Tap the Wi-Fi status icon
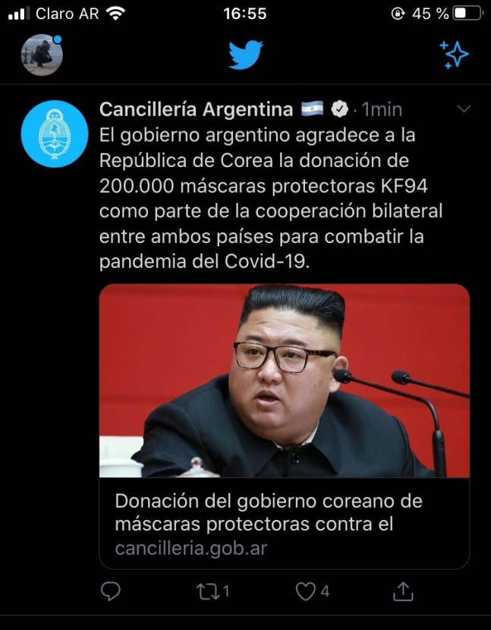491x630 pixels. click(115, 14)
